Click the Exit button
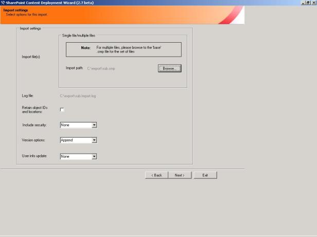Image resolution: width=317 pixels, height=237 pixels. [205, 175]
